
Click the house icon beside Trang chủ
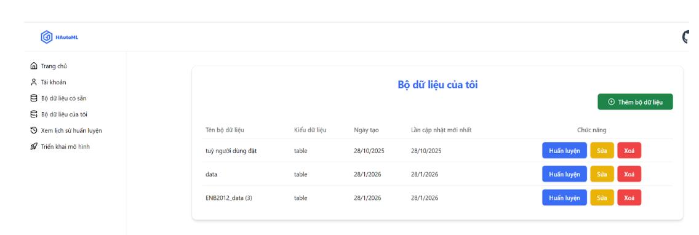click(34, 66)
